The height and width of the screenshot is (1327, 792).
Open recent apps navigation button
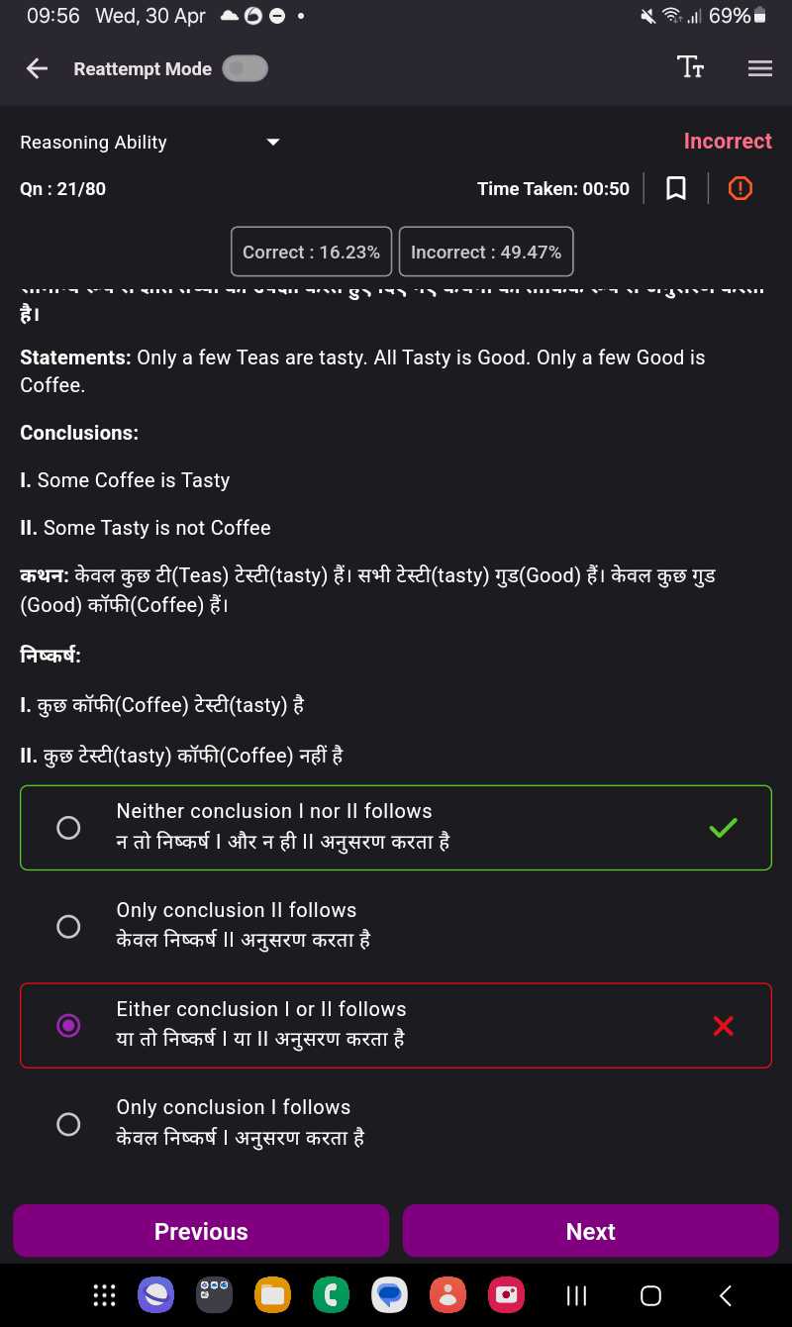pyautogui.click(x=576, y=1295)
